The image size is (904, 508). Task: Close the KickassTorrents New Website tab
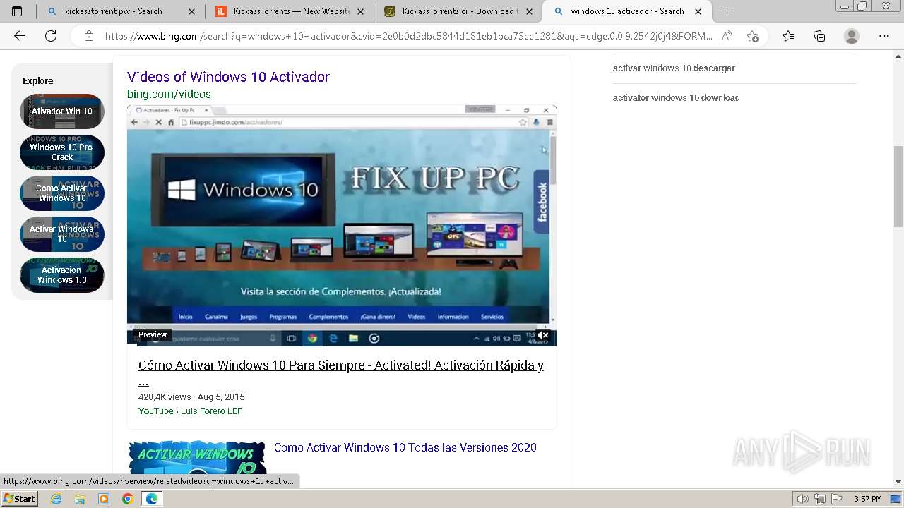[x=360, y=11]
